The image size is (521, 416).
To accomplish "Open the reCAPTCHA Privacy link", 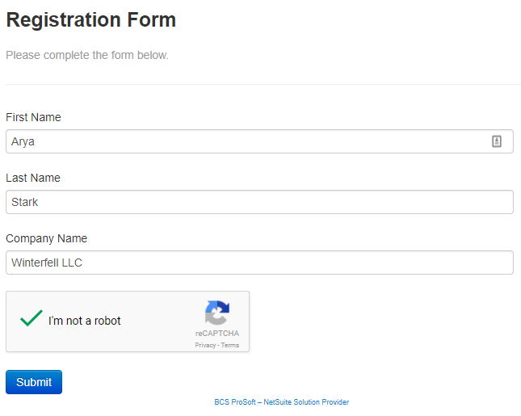I will (x=205, y=345).
